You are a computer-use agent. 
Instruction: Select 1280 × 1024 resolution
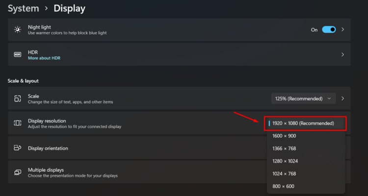[286, 161]
